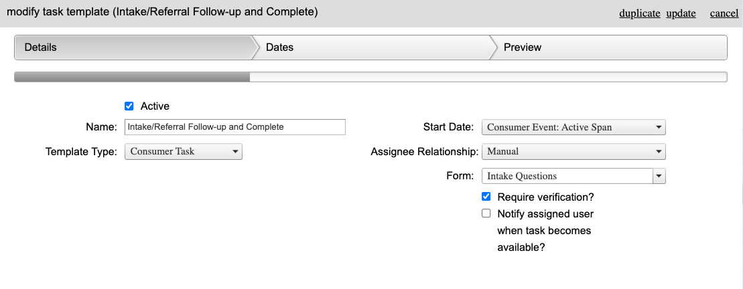Open the Template Type dropdown
The image size is (743, 289).
(x=184, y=152)
